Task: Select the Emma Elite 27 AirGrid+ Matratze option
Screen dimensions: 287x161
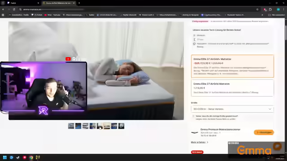Action: pyautogui.click(x=232, y=66)
